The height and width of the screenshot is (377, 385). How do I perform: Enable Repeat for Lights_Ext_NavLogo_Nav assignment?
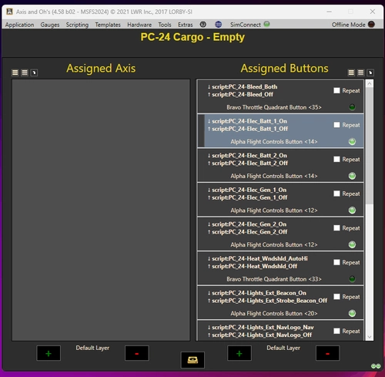coord(336,331)
